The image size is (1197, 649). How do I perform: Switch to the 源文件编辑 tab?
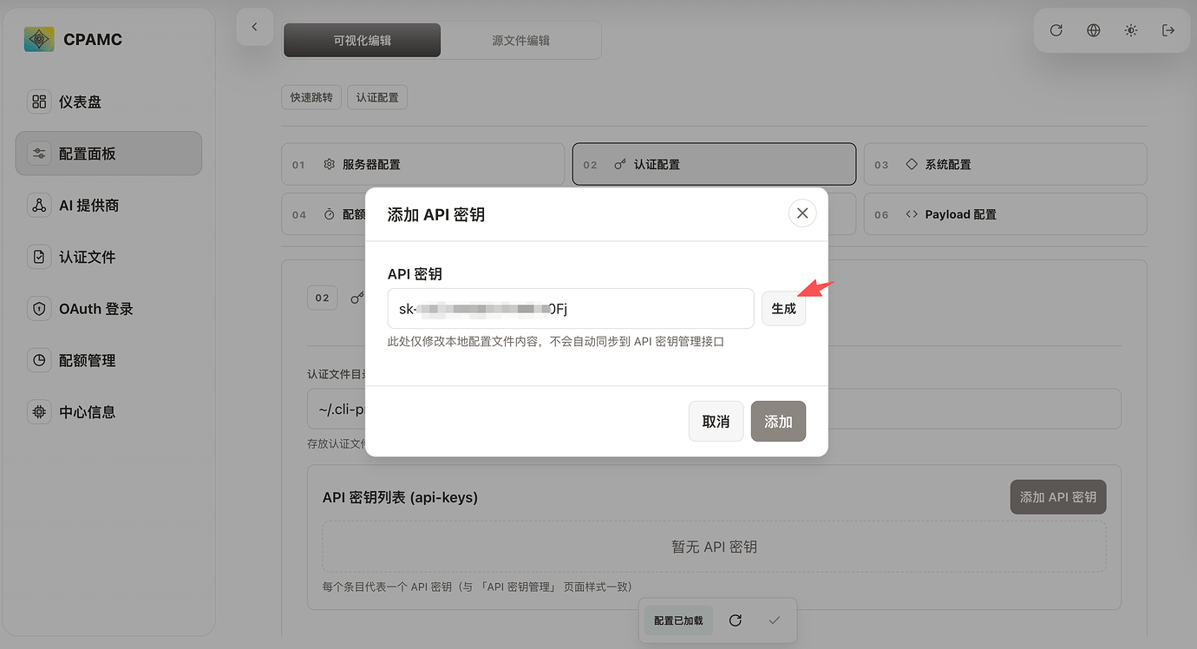coord(521,41)
